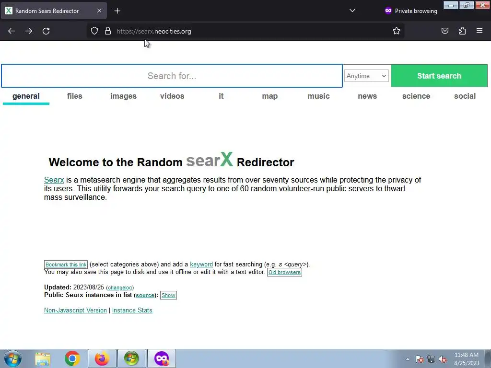Click the Start search button
The width and height of the screenshot is (491, 368).
439,76
